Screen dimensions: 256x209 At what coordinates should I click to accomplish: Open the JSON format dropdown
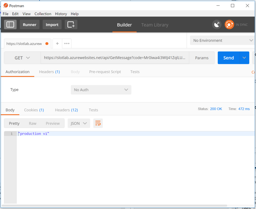(79, 123)
